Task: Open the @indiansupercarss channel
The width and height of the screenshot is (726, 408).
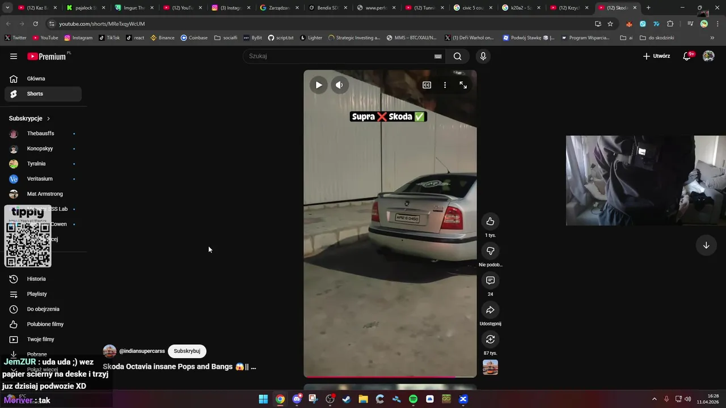Action: coord(142,351)
